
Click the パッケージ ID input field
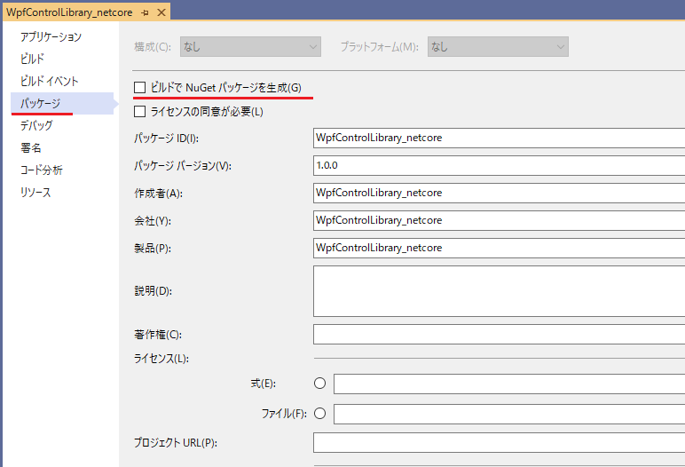(499, 138)
